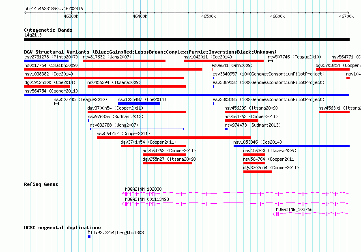Open dgv3702n54 (Cooper2011) label
Image resolution: width=361 pixels, height=252 pixels.
tap(271, 168)
